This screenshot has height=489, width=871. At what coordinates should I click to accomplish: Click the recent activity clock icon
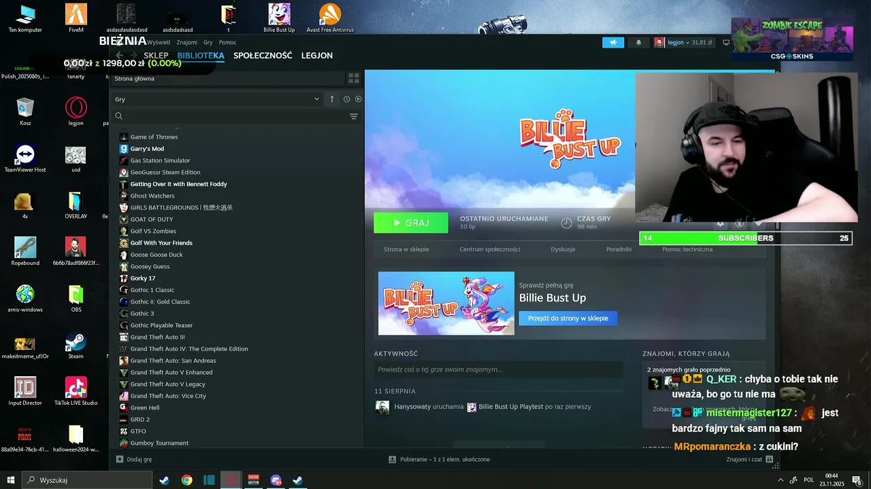346,99
